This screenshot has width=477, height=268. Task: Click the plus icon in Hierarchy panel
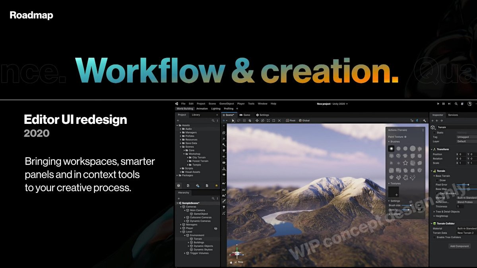coord(178,198)
